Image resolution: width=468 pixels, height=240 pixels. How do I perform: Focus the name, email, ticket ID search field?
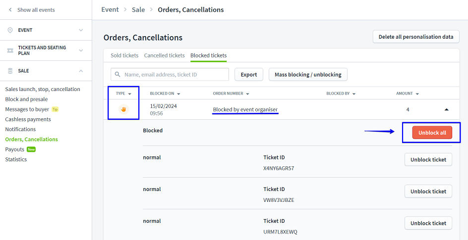click(175, 75)
